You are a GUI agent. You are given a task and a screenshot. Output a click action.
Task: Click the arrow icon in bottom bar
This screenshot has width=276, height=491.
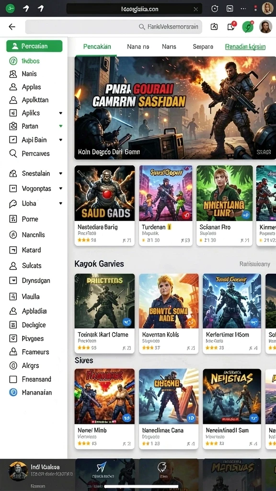point(102,467)
